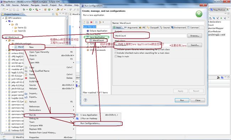Image resolution: width=231 pixels, height=140 pixels.
Task: Click the home (1) folder icon
Action: [x=16, y=28]
